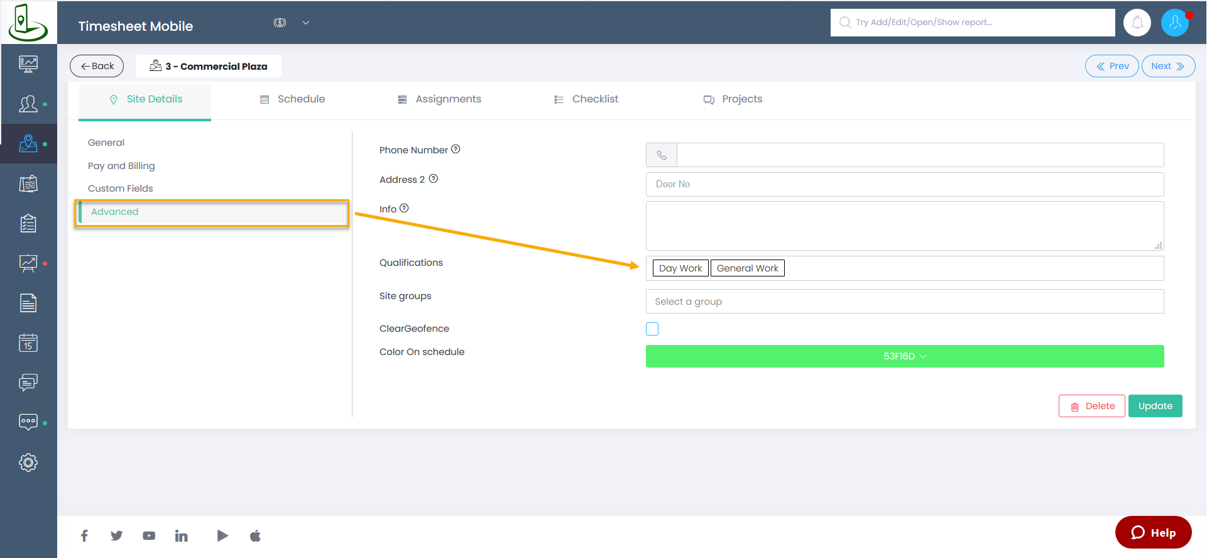Select the Pay and Billing section
The height and width of the screenshot is (558, 1207).
click(121, 166)
